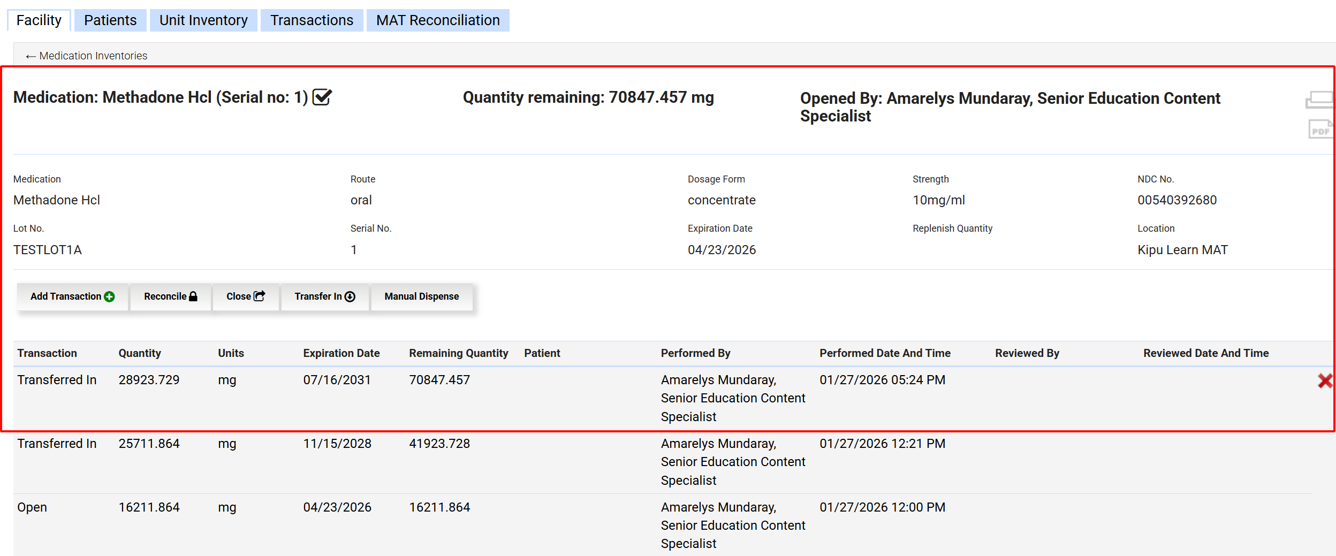Click the Transaction column header
The height and width of the screenshot is (556, 1336).
click(47, 353)
